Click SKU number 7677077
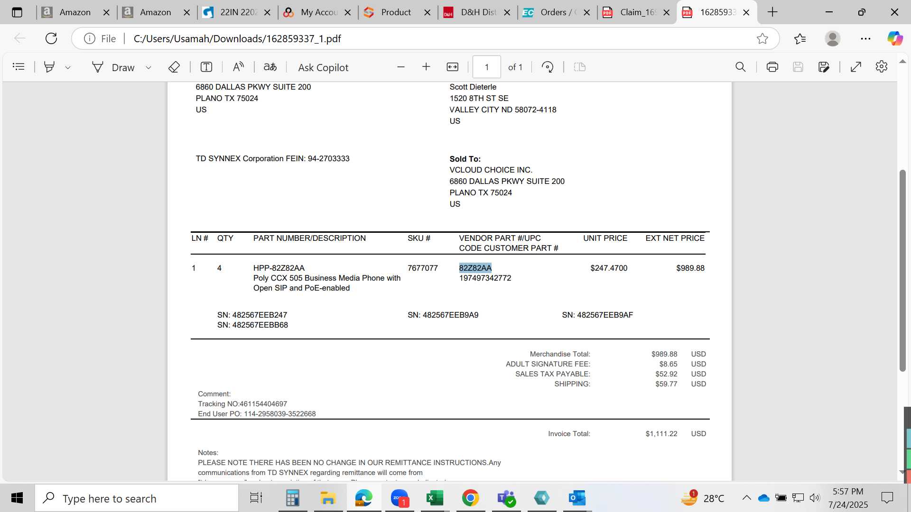 click(423, 268)
